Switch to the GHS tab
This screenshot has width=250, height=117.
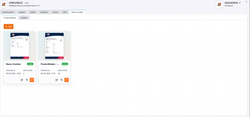(x=65, y=12)
